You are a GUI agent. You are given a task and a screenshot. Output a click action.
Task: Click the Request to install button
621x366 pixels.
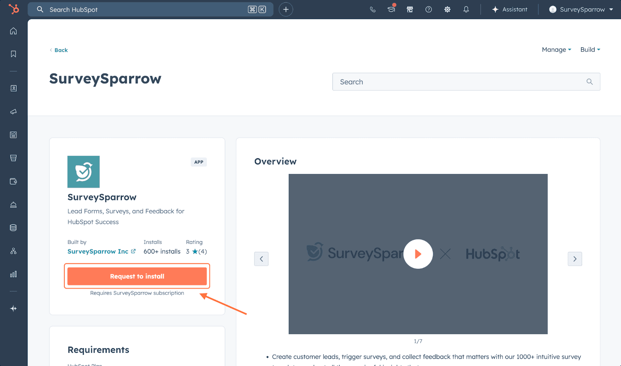[x=137, y=276]
